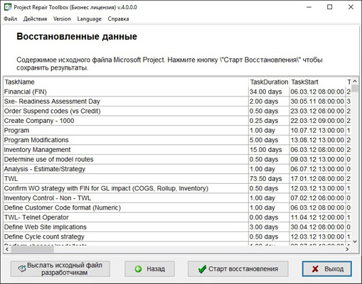Image resolution: width=362 pixels, height=284 pixels.
Task: Click the horizontal scrollbar left arrow
Action: (7, 249)
